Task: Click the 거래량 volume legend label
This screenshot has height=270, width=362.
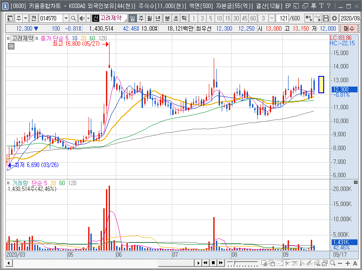Action: (x=20, y=183)
